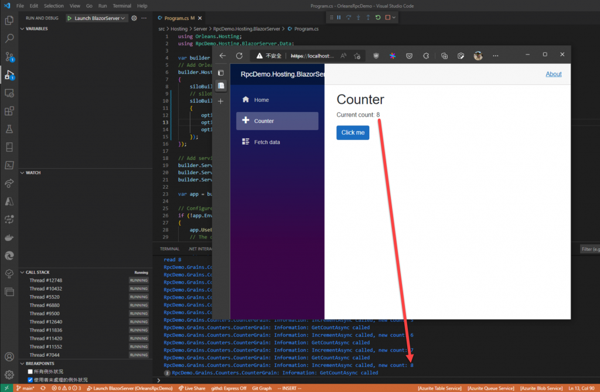The image size is (600, 392).
Task: Pause debugging in debug toolbar
Action: click(x=339, y=17)
